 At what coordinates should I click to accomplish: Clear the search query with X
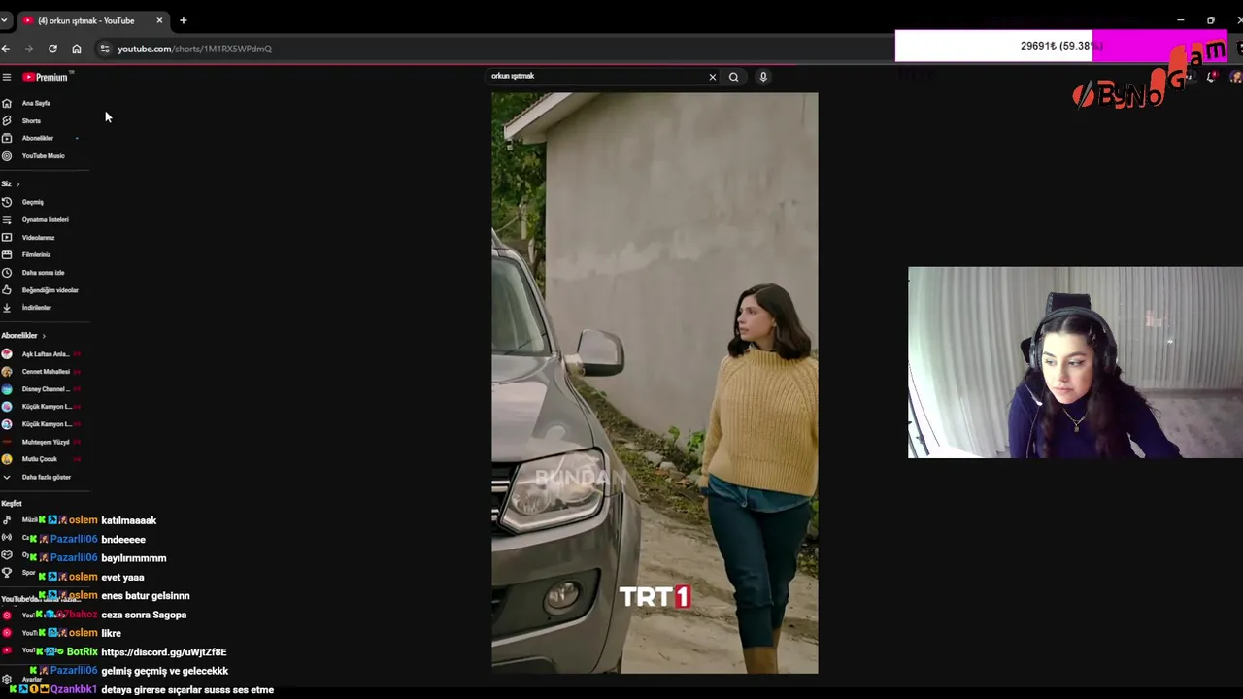click(x=712, y=77)
